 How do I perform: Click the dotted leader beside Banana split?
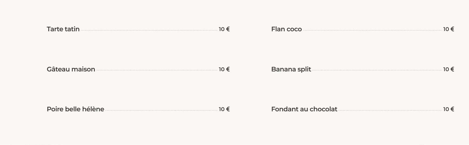pyautogui.click(x=377, y=70)
